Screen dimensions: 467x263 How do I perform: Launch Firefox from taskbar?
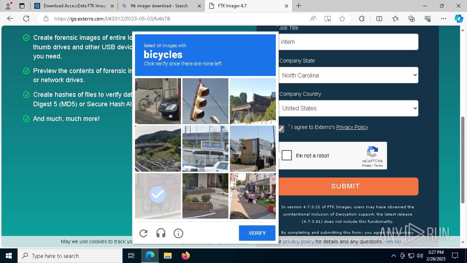tap(185, 256)
